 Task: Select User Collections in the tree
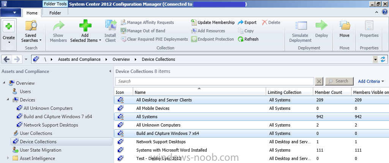coord(36,133)
